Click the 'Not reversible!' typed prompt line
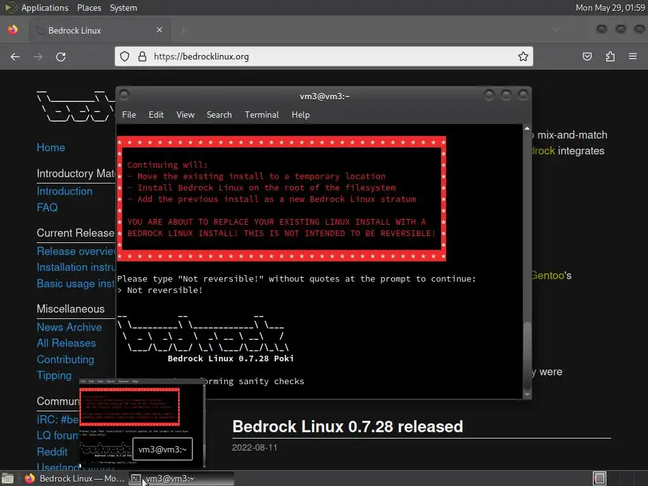Viewport: 648px width, 486px height. [x=160, y=290]
